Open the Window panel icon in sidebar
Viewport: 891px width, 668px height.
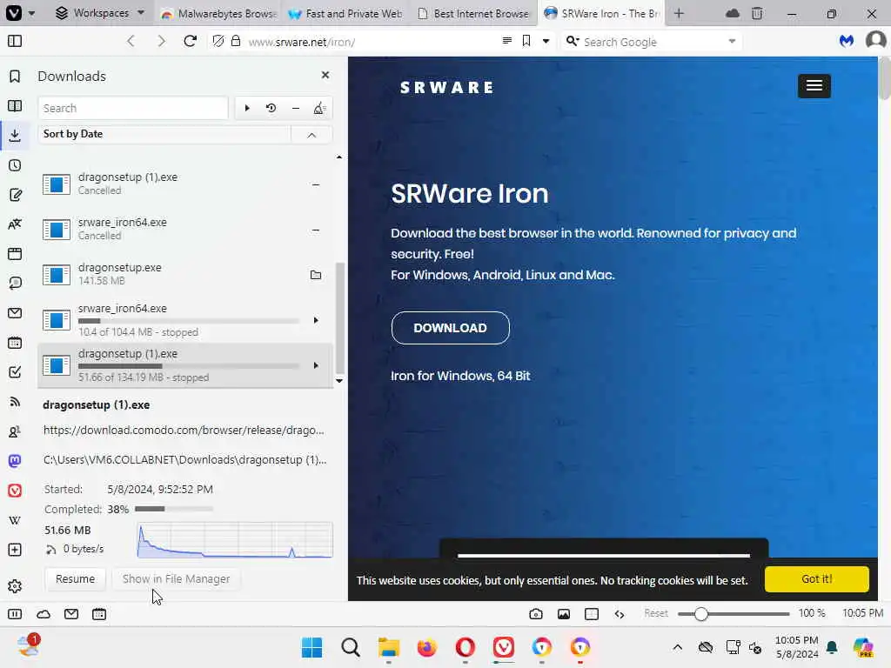pos(15,254)
